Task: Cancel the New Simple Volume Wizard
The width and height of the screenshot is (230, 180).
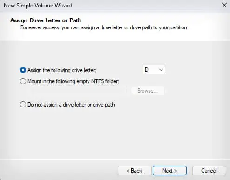Action: [209, 171]
